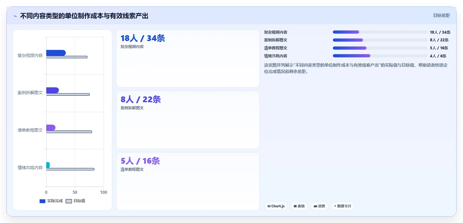Click the 复杂视频内容 chart axis label
The image size is (463, 223).
30,55
